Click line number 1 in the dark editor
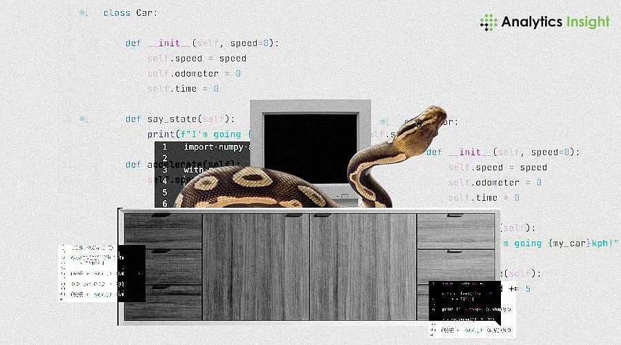This screenshot has height=345, width=621. click(x=164, y=148)
